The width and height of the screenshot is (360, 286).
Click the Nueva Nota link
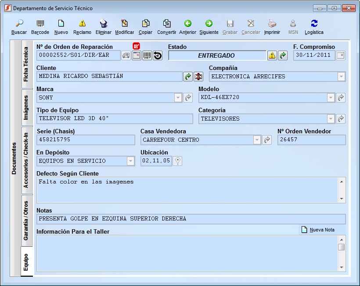(323, 230)
